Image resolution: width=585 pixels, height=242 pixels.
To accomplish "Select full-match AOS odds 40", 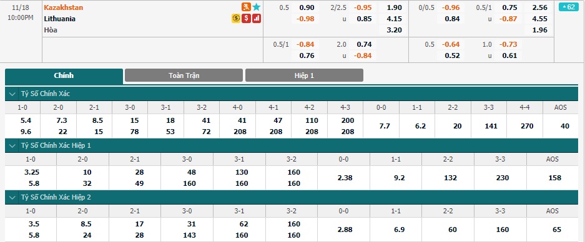I will 565,127.
